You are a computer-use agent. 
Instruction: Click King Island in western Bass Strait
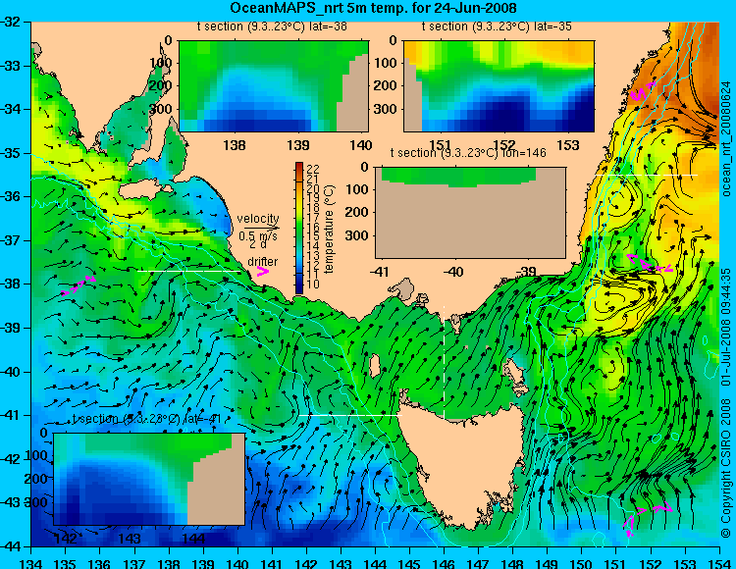click(x=375, y=366)
